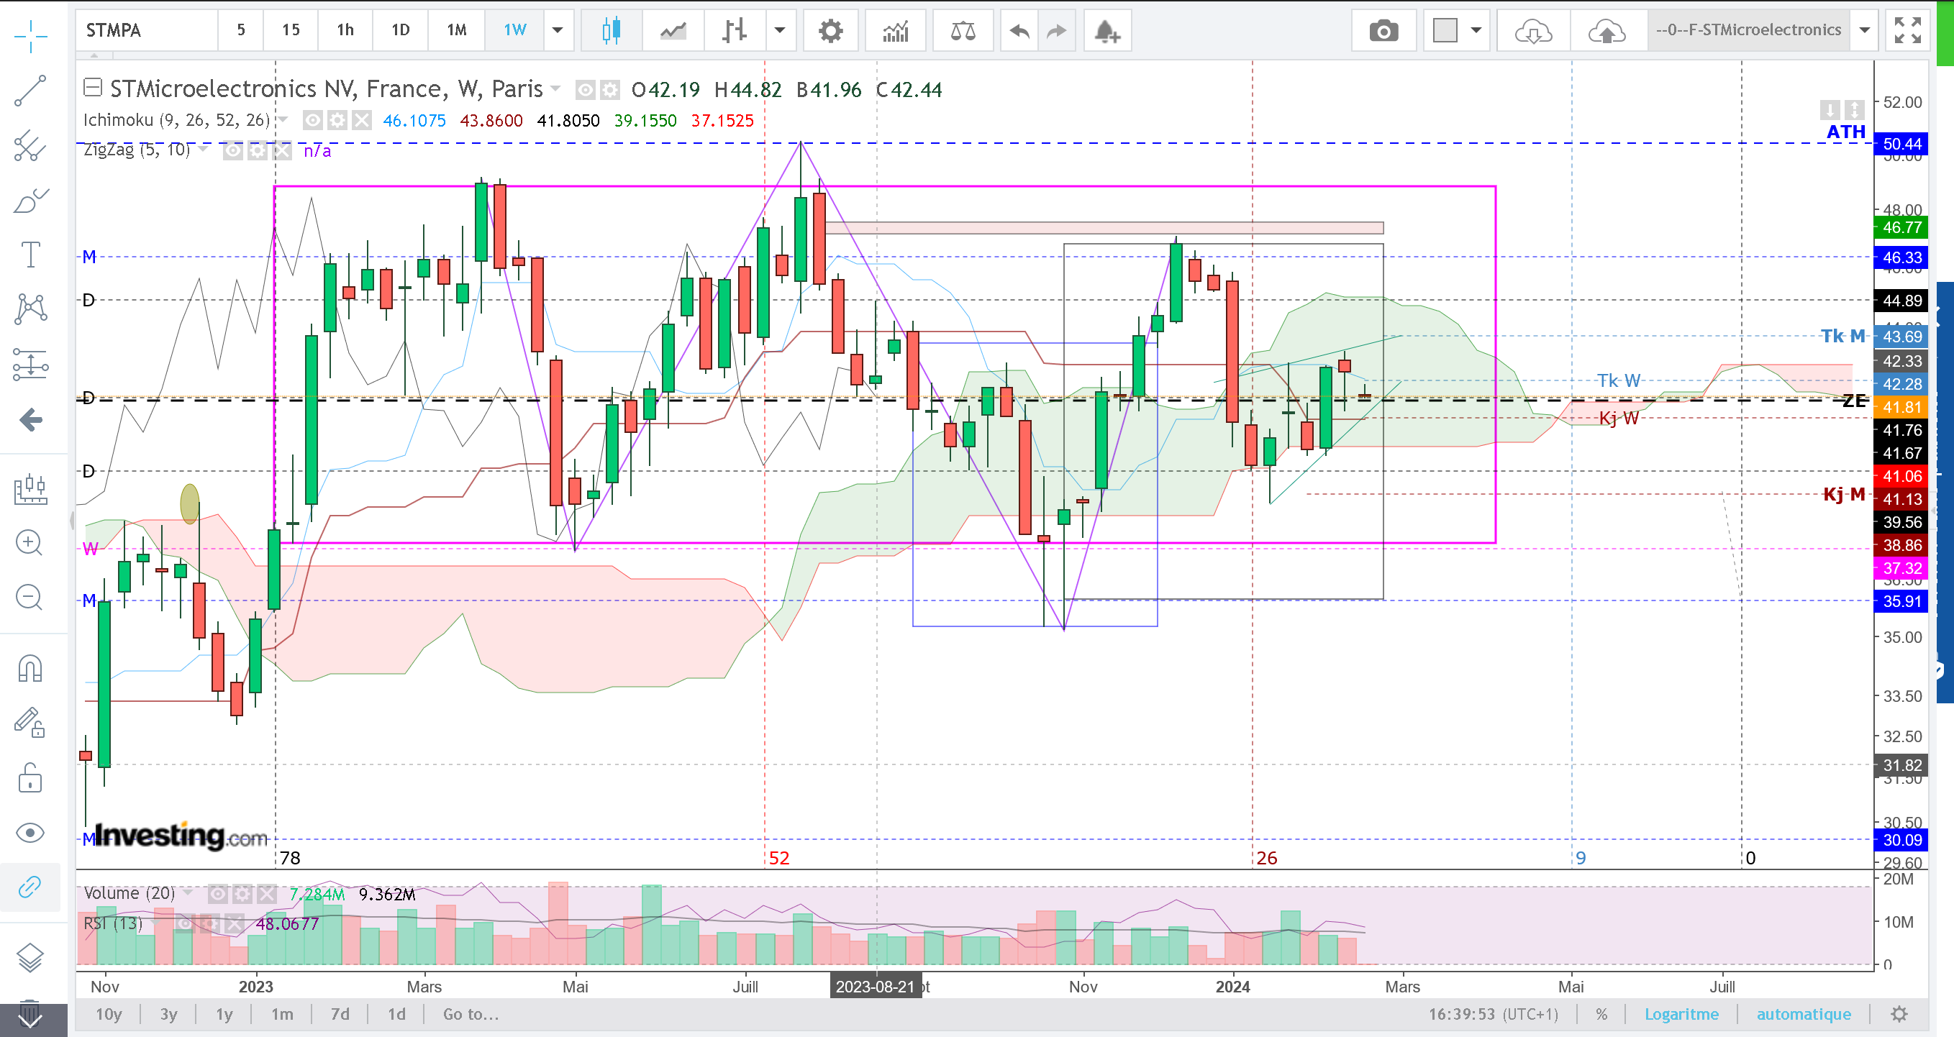Open the bottom-right scale settings gear
1954x1037 pixels.
(1899, 1014)
